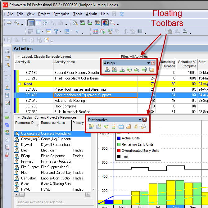208x208 pixels.
Task: Toggle Activity Usage Profile bottom view
Action: click(x=90, y=23)
